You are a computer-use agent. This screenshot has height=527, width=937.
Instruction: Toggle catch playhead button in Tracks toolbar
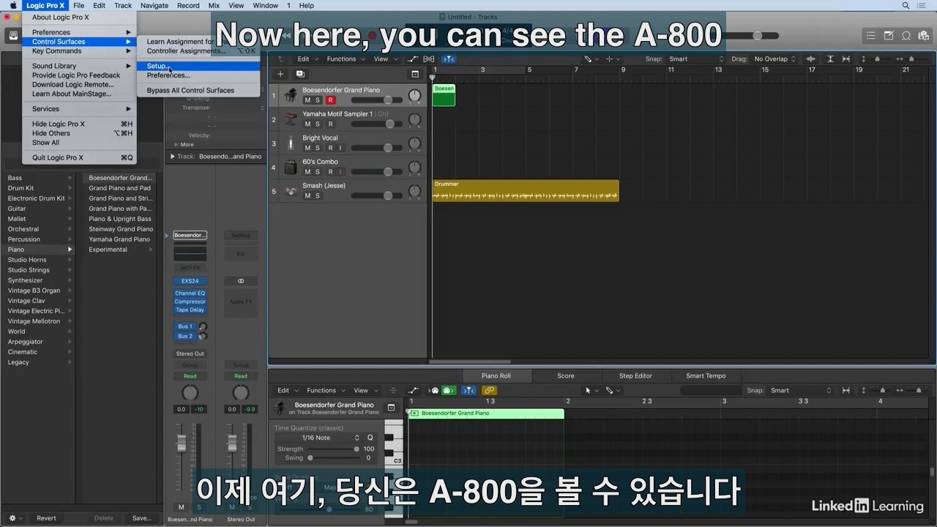[x=449, y=59]
